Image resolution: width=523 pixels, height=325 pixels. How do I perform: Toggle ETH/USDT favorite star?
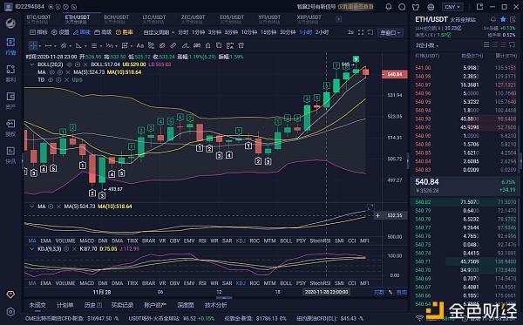point(503,19)
